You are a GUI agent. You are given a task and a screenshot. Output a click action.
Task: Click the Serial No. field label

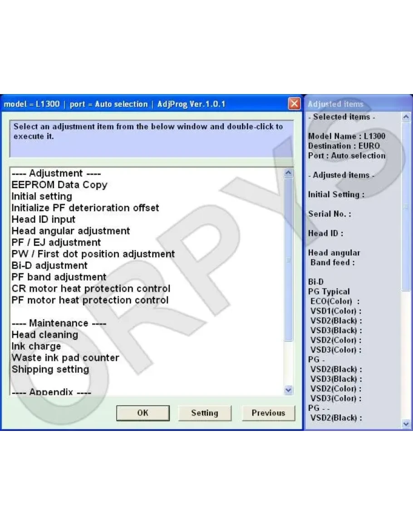coord(330,214)
